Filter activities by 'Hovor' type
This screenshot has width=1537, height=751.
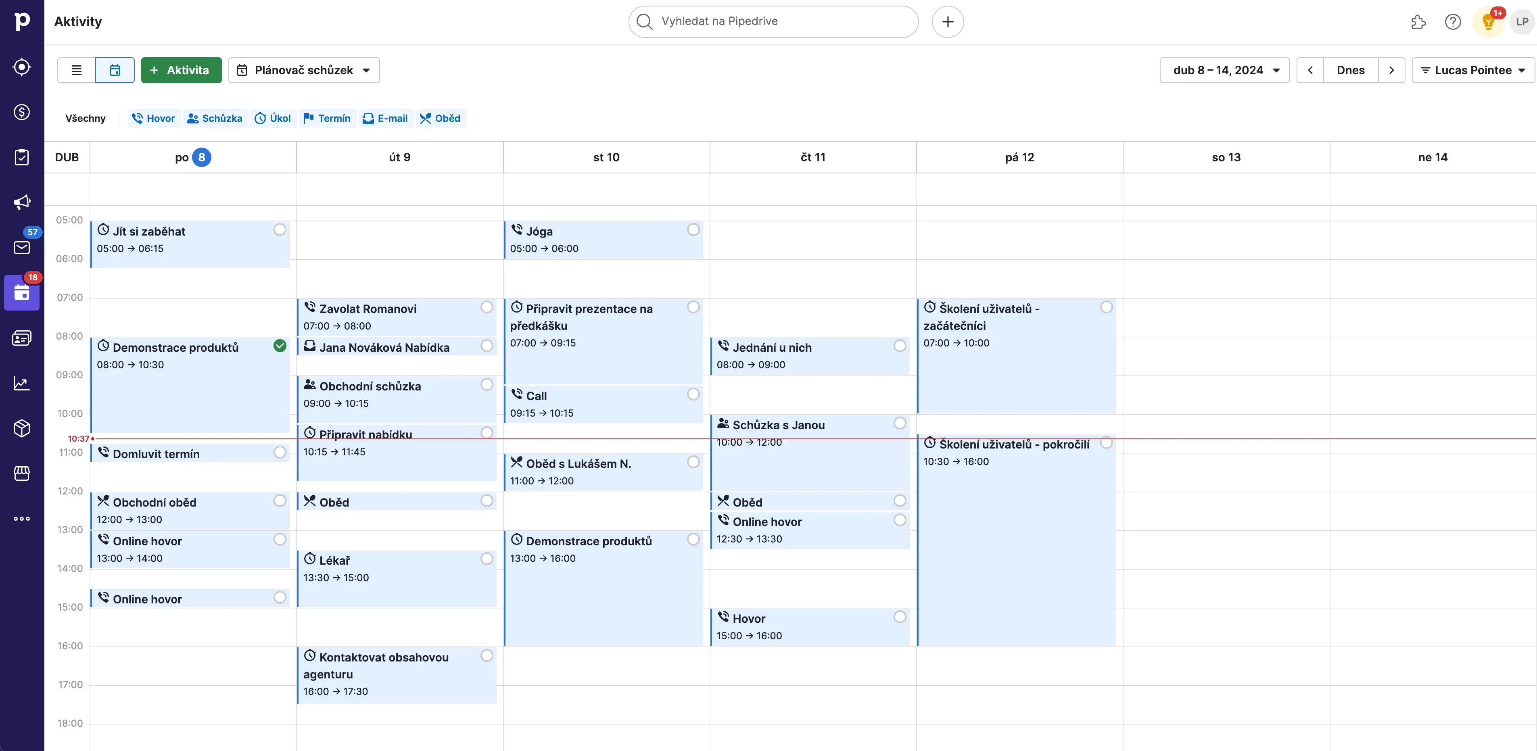pyautogui.click(x=153, y=118)
